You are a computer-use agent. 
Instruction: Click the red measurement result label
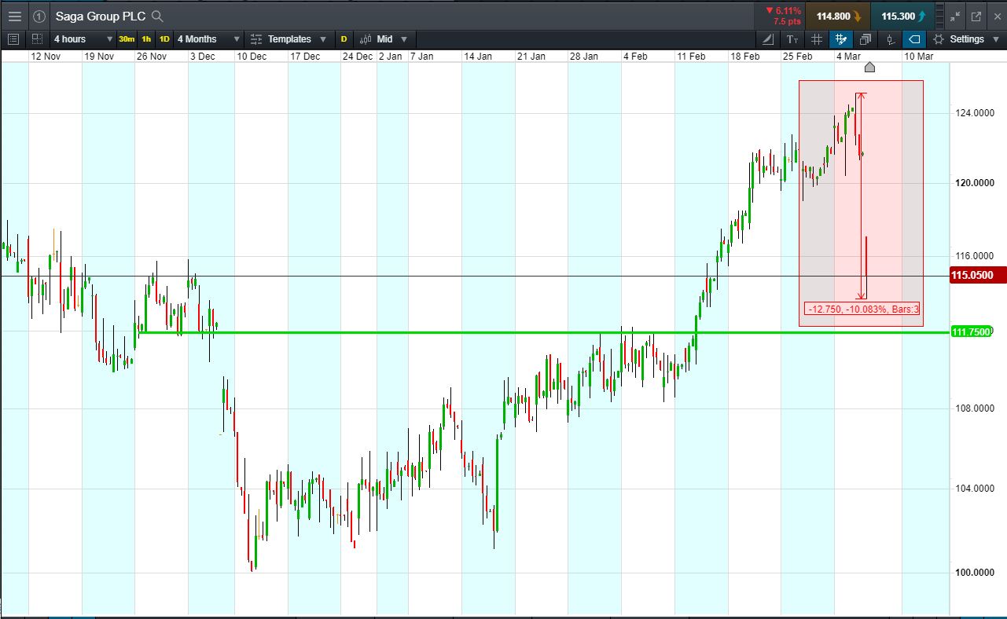(x=862, y=309)
